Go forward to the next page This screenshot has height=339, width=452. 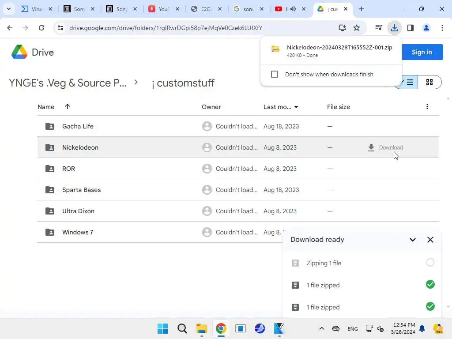click(x=26, y=28)
